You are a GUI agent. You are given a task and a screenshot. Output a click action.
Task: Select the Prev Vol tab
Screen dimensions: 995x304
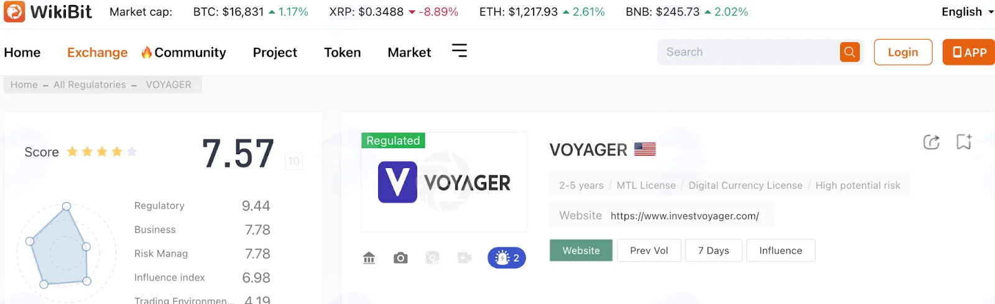click(649, 251)
